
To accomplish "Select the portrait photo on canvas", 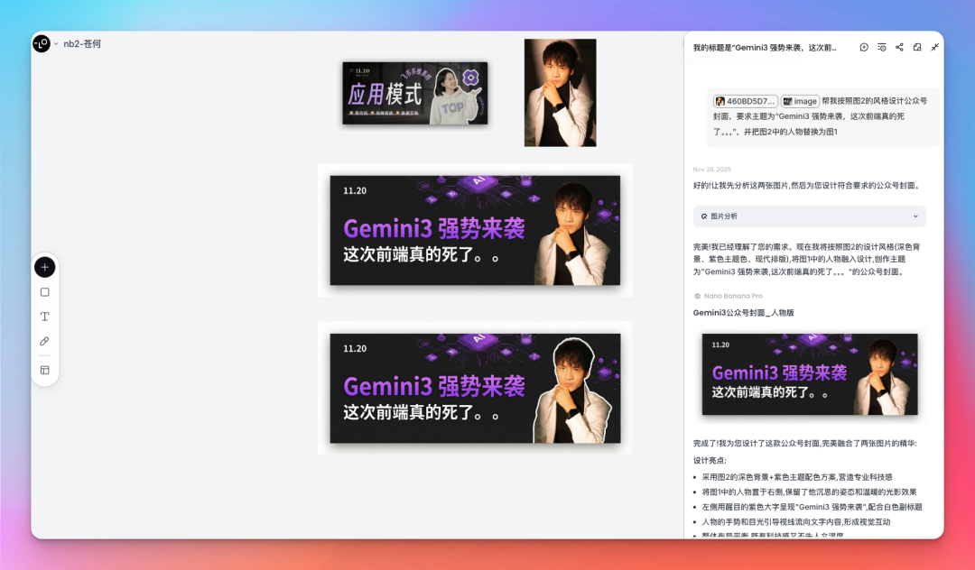I will [x=561, y=93].
